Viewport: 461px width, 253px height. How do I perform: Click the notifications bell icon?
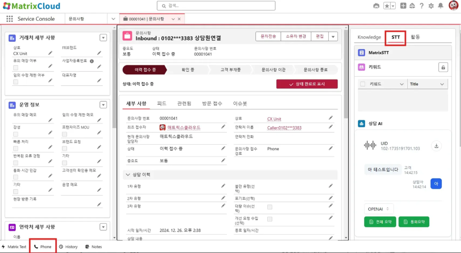[441, 6]
